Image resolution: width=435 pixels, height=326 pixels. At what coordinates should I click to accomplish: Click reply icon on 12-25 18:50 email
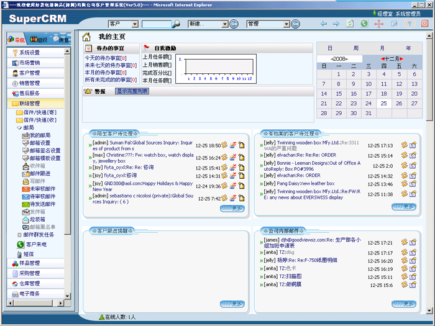pyautogui.click(x=224, y=145)
